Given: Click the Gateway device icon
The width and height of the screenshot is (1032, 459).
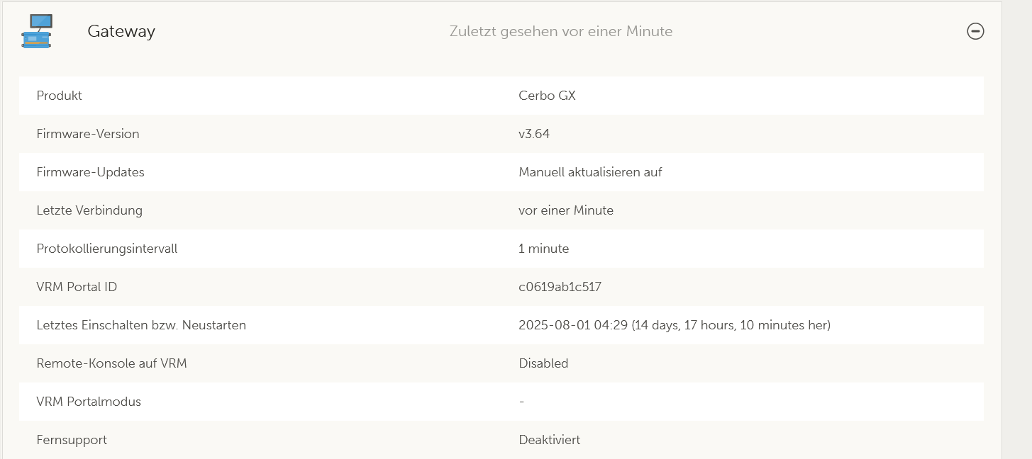Looking at the screenshot, I should [37, 31].
